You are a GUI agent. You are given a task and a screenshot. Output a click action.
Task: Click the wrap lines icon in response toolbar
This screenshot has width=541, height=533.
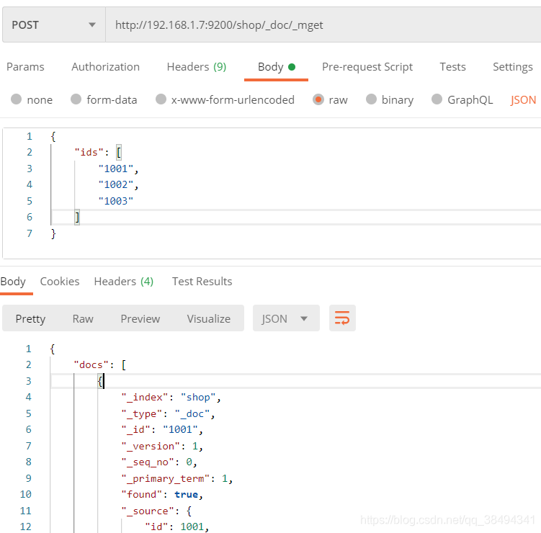point(342,318)
